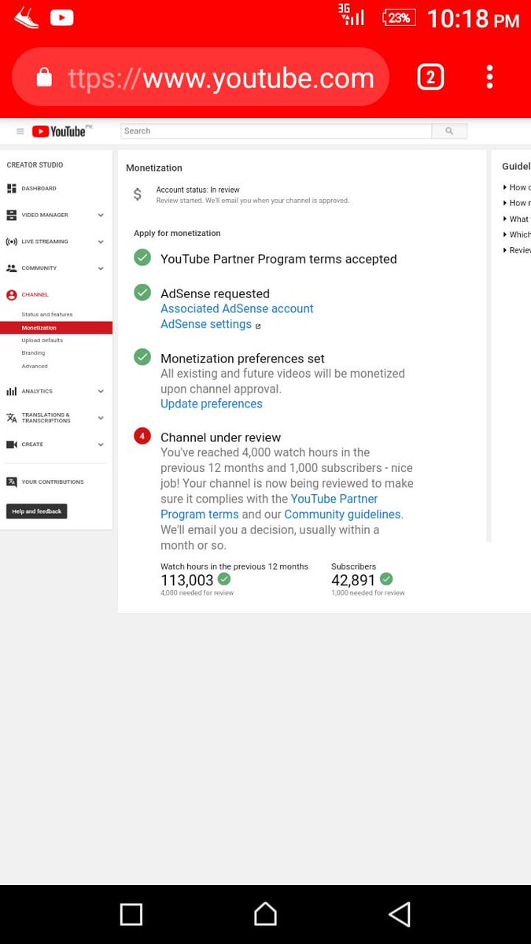Screen dimensions: 531x944
Task: Expand the Create chevron
Action: pos(101,444)
